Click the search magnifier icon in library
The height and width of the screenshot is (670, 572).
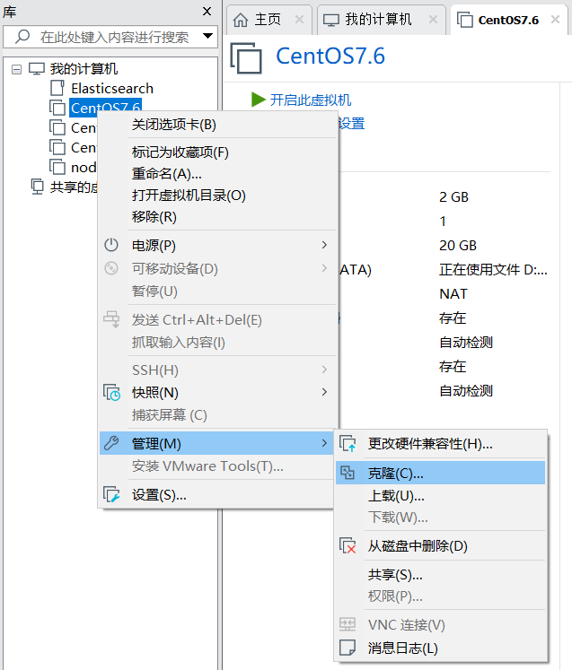[22, 37]
